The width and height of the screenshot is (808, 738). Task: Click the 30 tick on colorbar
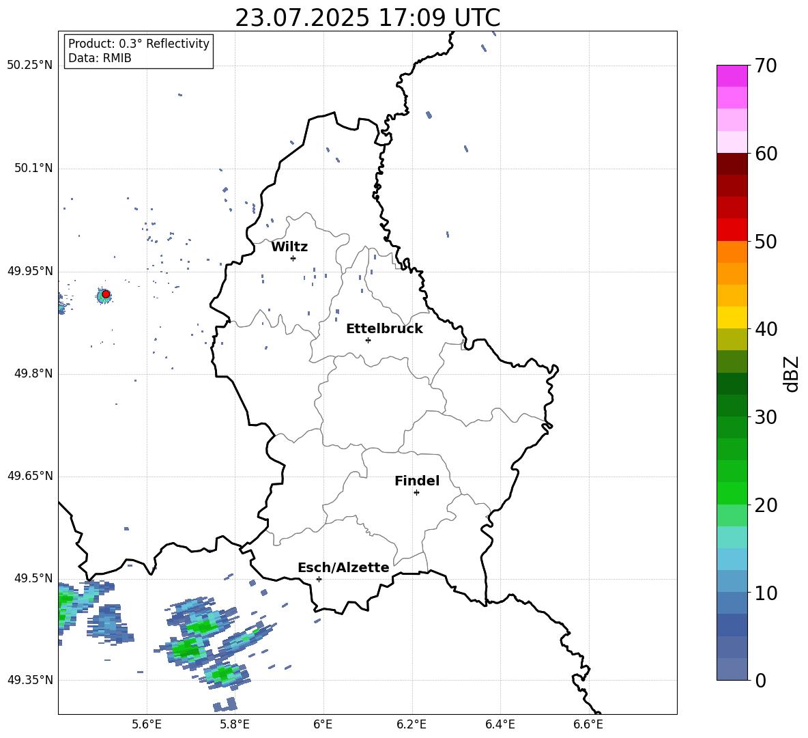click(766, 417)
